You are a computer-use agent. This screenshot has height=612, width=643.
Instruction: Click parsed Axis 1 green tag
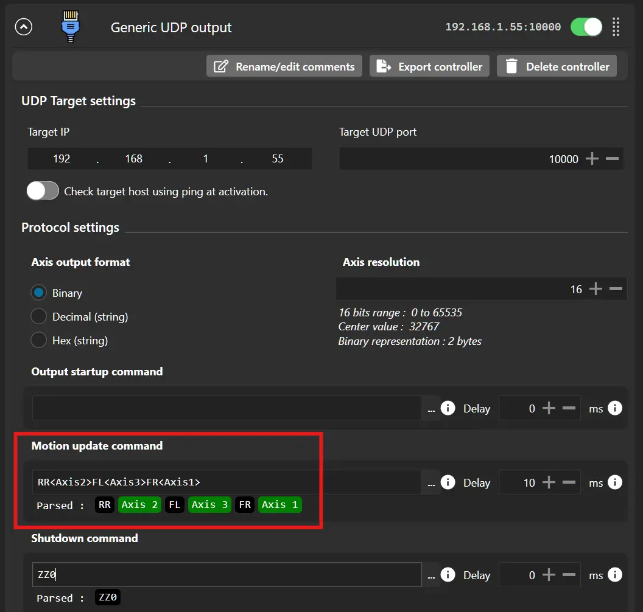click(279, 505)
